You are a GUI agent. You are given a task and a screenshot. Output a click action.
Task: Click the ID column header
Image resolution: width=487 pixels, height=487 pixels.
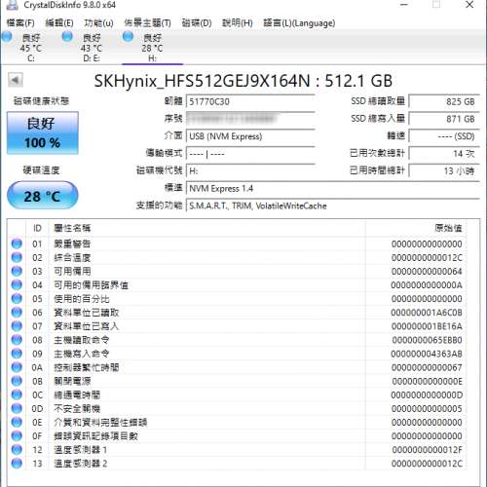tap(37, 228)
